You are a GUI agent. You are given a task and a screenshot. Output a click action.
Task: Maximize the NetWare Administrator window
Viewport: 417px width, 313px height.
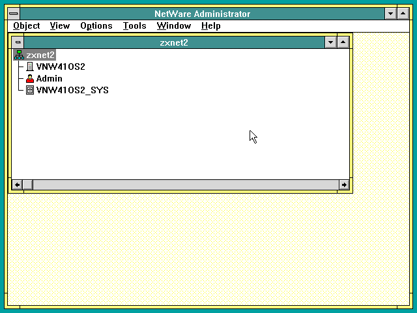[403, 14]
